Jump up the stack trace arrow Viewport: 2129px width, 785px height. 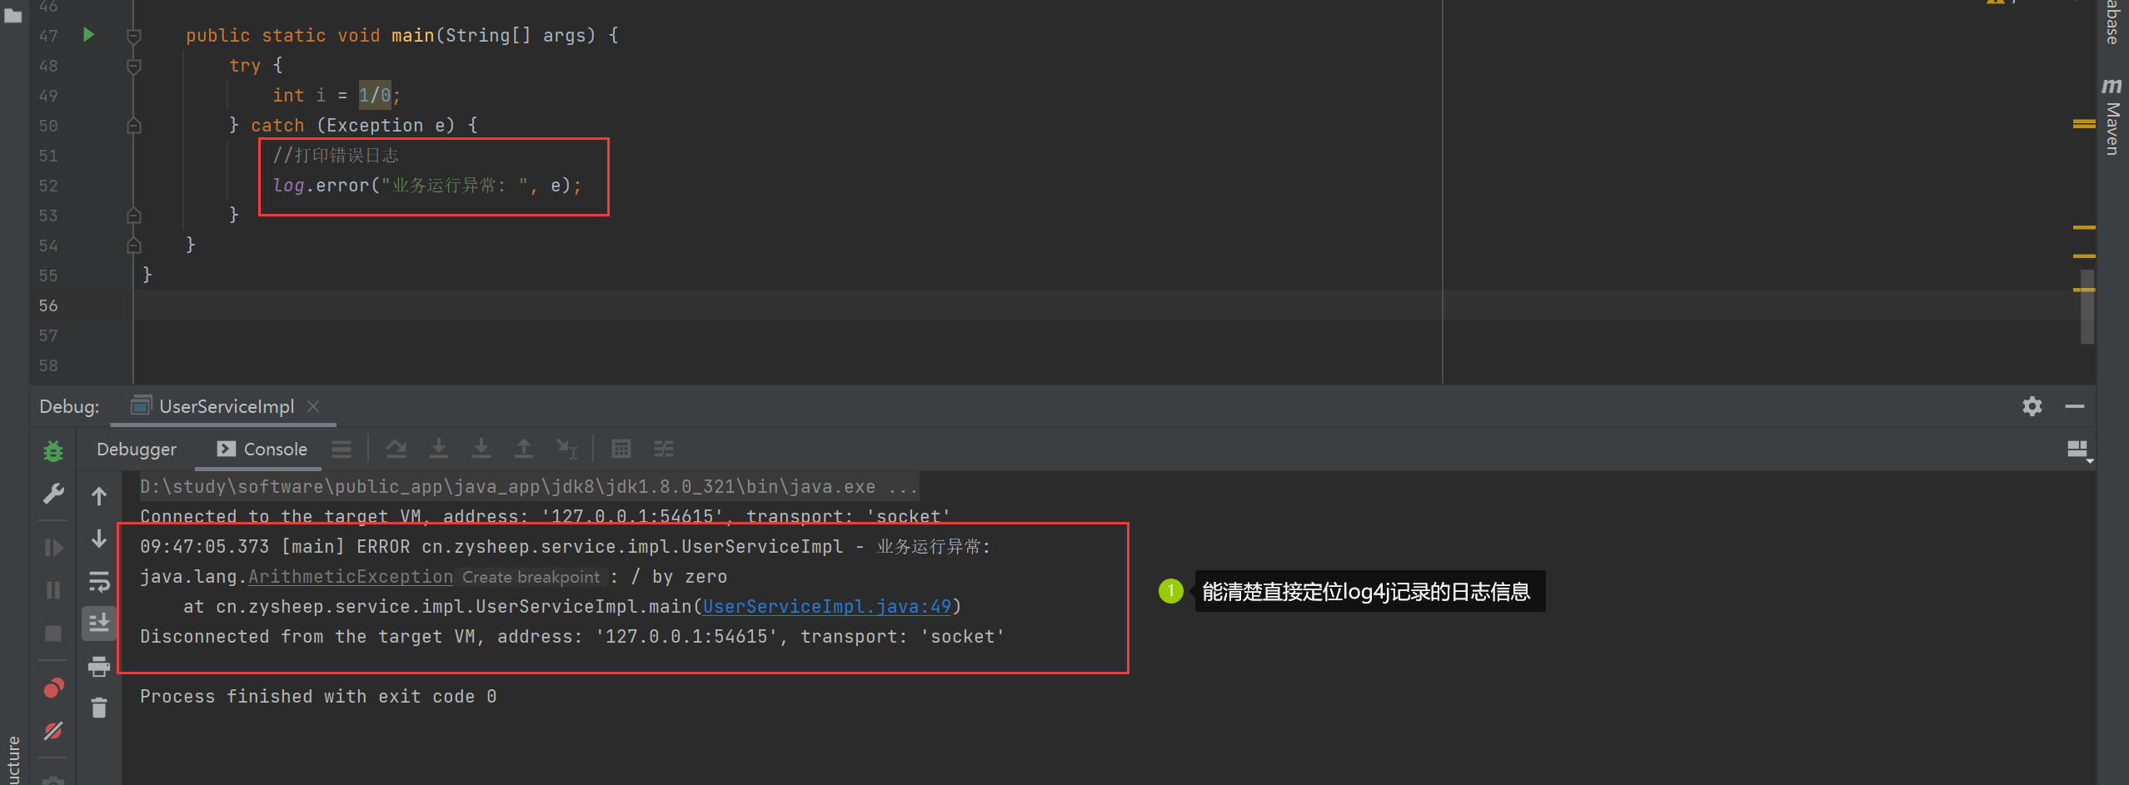[99, 496]
